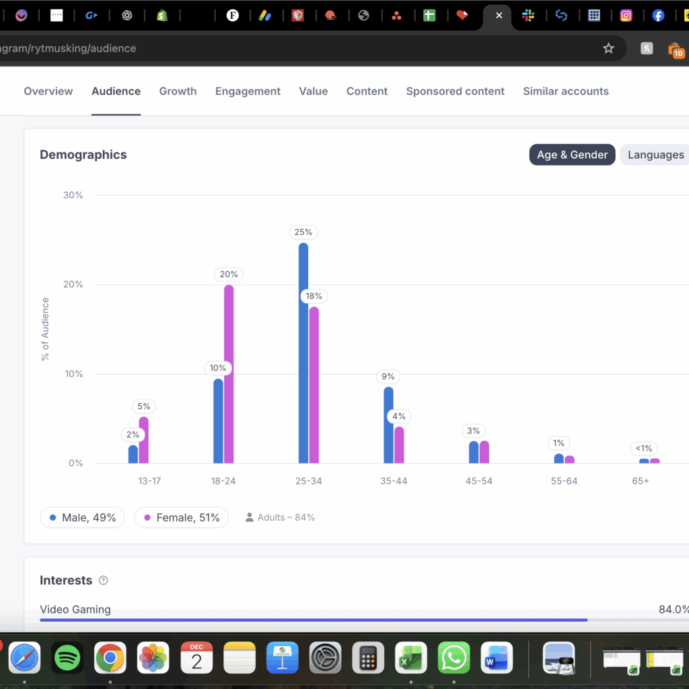Click the Video Gaming interest progress bar

tap(313, 620)
